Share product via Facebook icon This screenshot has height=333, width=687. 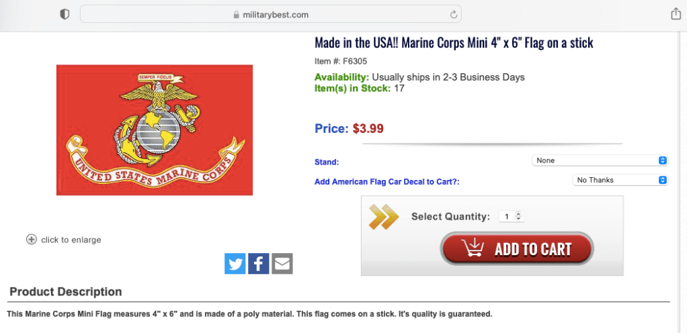point(259,264)
